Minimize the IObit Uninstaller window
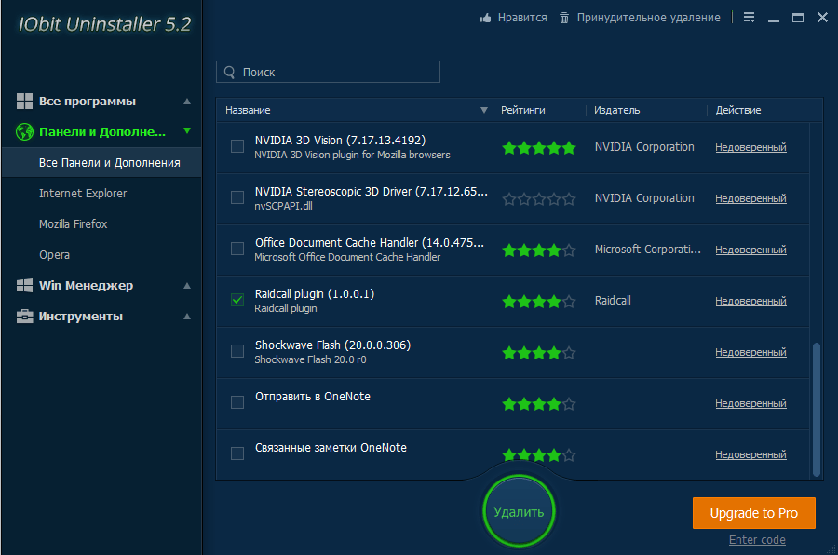Screen dimensions: 838x555 (774, 19)
